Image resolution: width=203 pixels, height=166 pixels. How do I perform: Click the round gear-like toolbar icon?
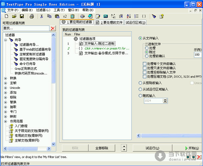click(82, 16)
